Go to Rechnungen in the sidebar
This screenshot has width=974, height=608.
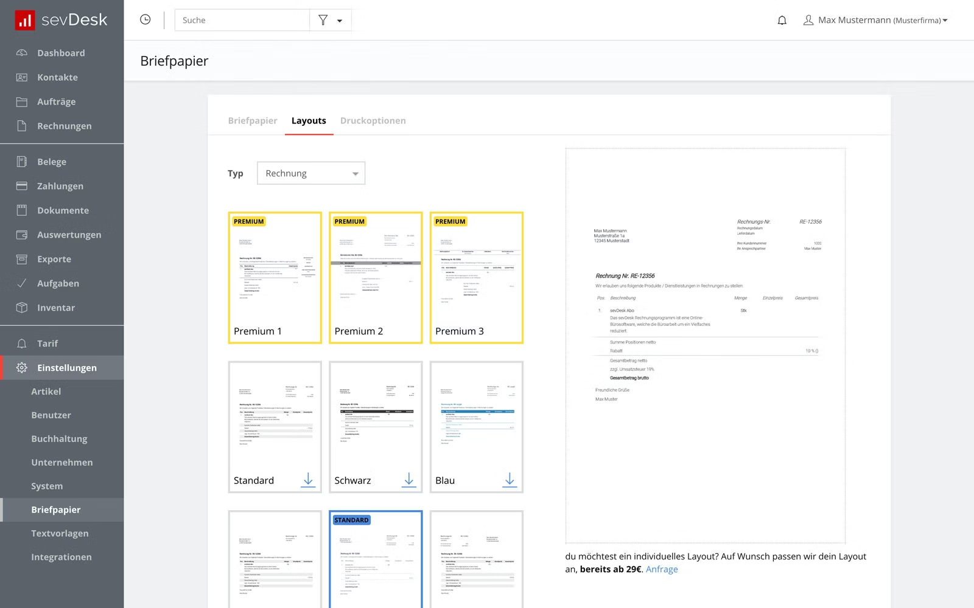click(64, 126)
